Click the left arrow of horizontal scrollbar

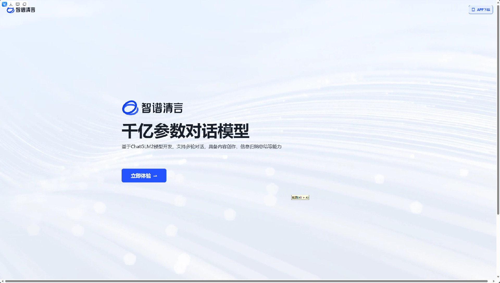coord(2,281)
